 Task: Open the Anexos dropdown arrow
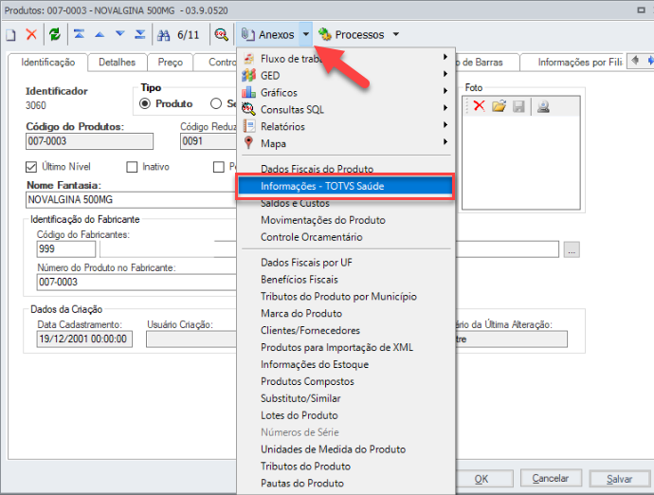click(306, 34)
